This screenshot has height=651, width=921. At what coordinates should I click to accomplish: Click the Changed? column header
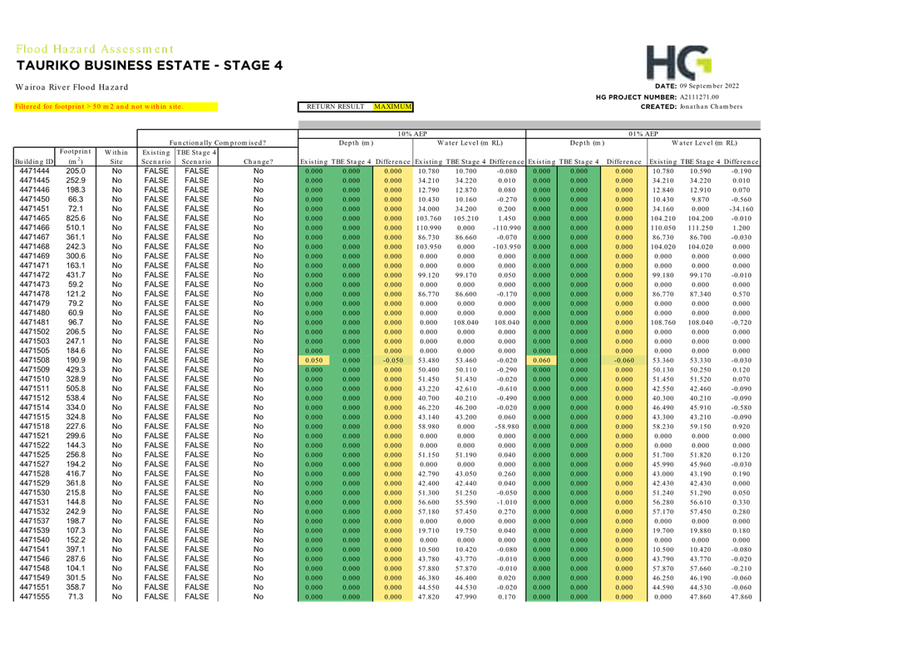tap(258, 161)
